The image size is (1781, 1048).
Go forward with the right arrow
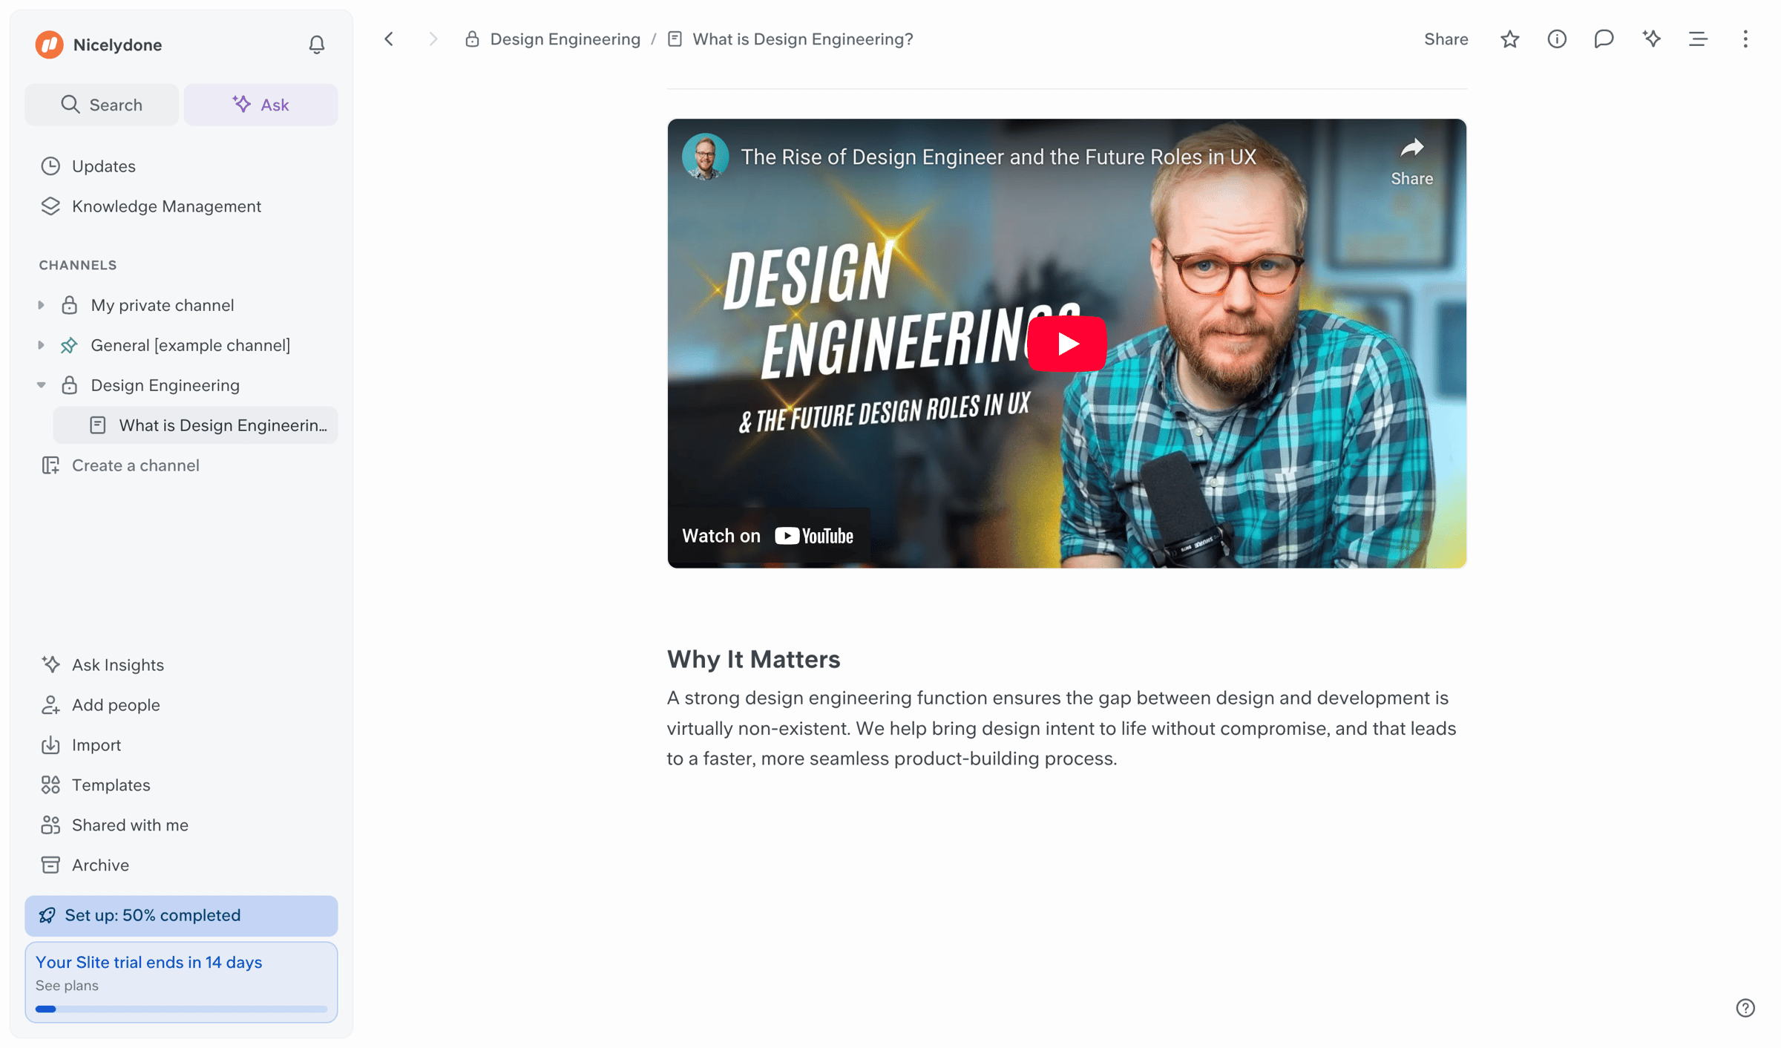pyautogui.click(x=433, y=39)
